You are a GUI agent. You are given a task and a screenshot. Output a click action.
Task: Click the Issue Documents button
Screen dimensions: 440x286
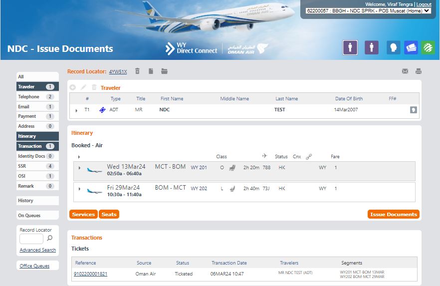point(393,214)
